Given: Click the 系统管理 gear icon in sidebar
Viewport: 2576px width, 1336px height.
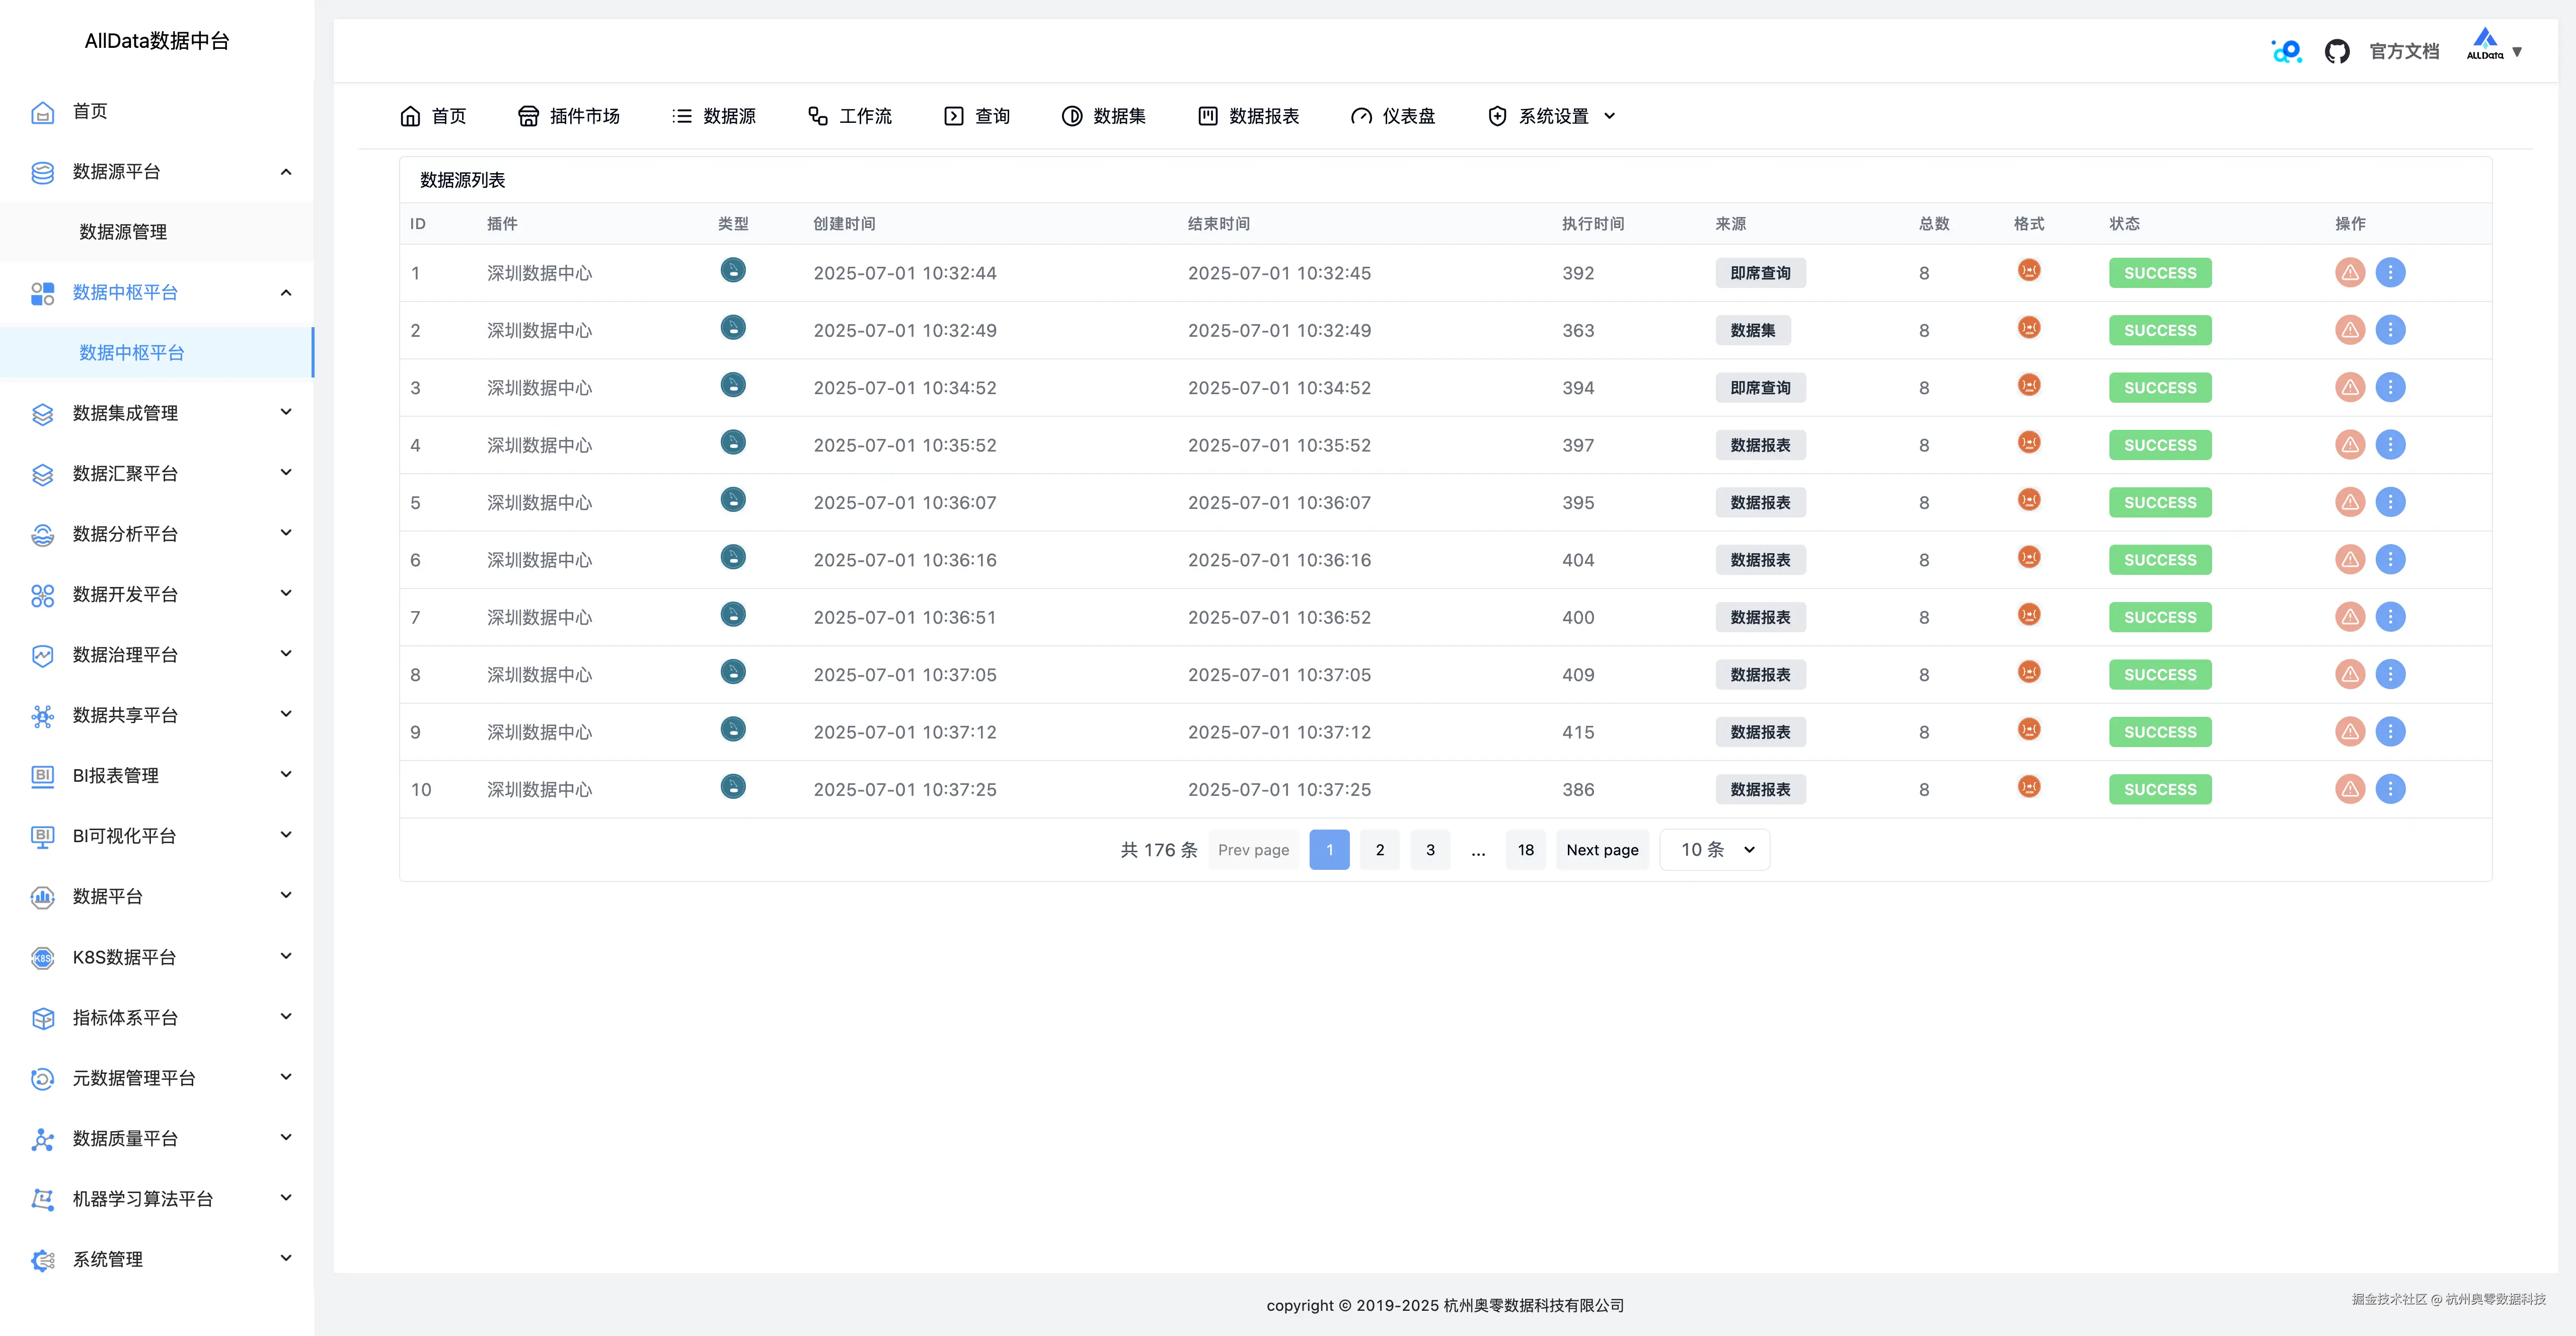Looking at the screenshot, I should (x=42, y=1259).
